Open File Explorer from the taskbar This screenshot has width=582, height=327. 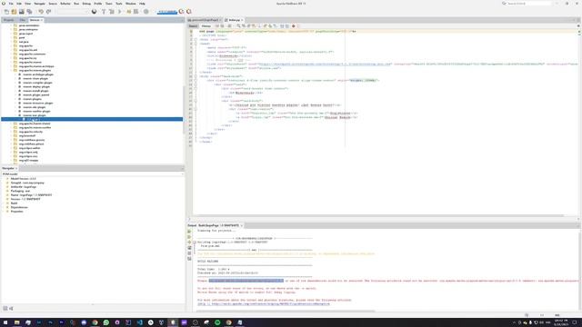click(x=16, y=322)
